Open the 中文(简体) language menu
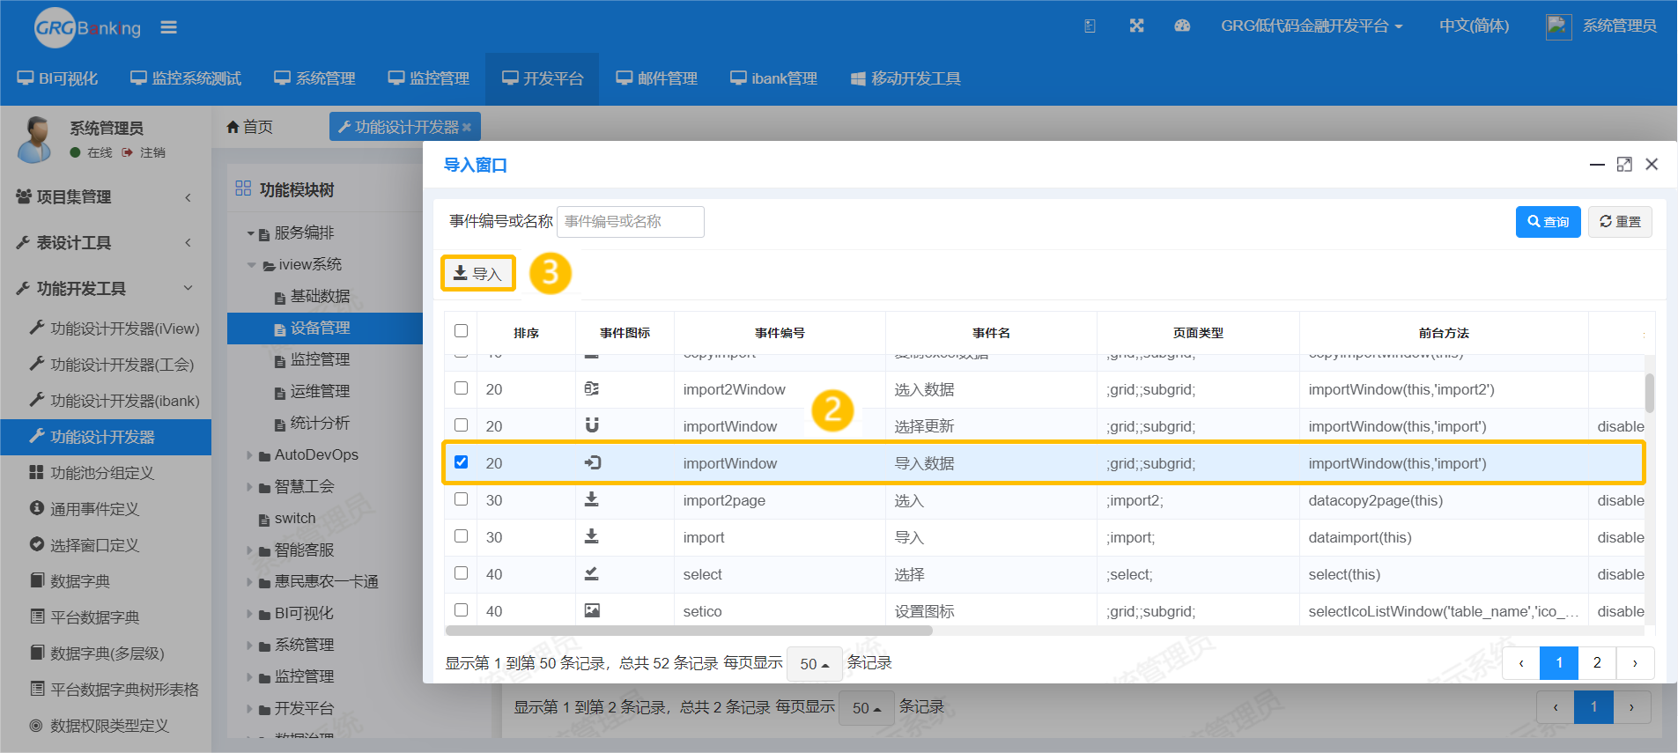 [x=1474, y=26]
